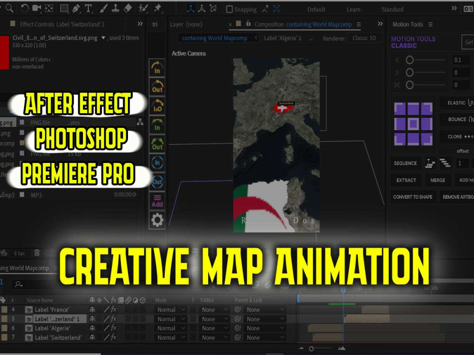Open Parent dropdown for Label 'Algeria'

[265, 328]
